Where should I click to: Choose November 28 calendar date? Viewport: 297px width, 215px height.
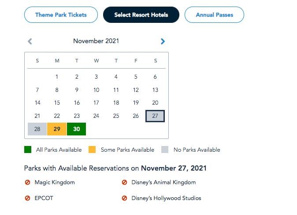coord(37,129)
